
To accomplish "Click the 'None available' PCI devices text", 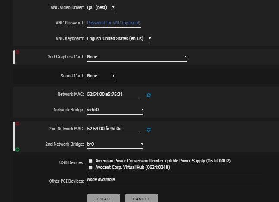I will point(101,180).
